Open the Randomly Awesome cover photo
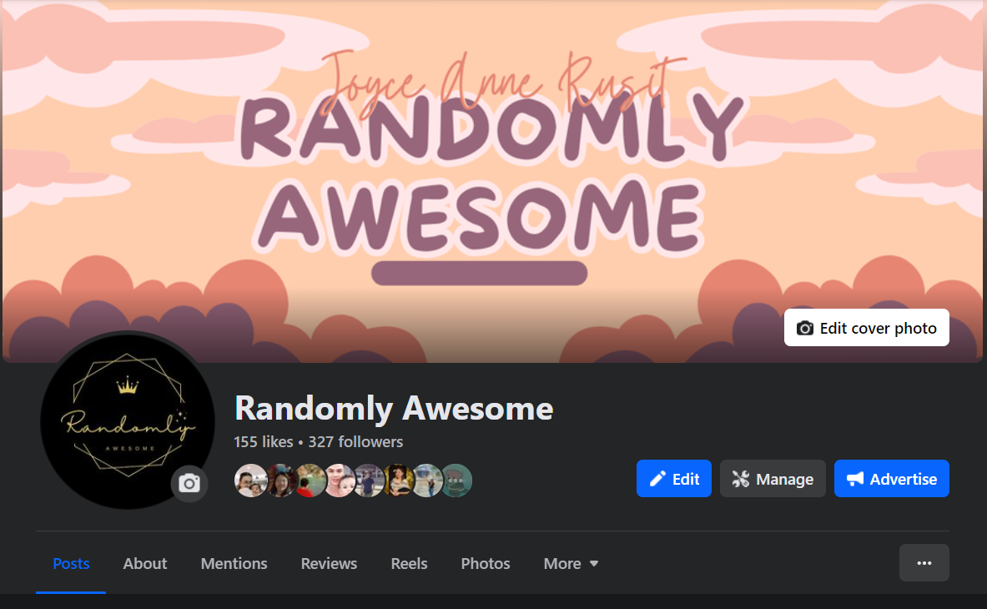The width and height of the screenshot is (987, 609). pos(491,181)
